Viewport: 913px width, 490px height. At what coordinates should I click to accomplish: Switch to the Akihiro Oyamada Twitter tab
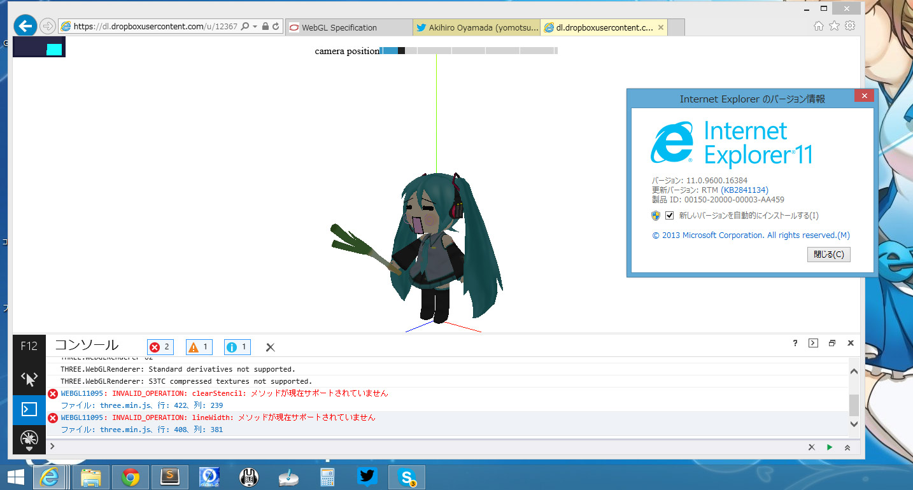tap(476, 27)
